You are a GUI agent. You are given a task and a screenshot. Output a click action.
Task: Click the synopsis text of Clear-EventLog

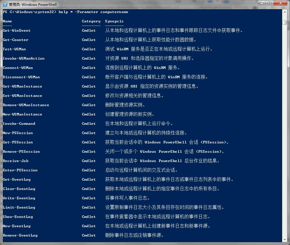(162, 189)
